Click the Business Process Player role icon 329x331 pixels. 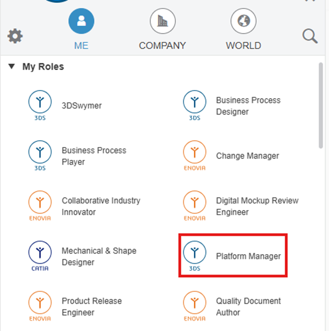40,156
